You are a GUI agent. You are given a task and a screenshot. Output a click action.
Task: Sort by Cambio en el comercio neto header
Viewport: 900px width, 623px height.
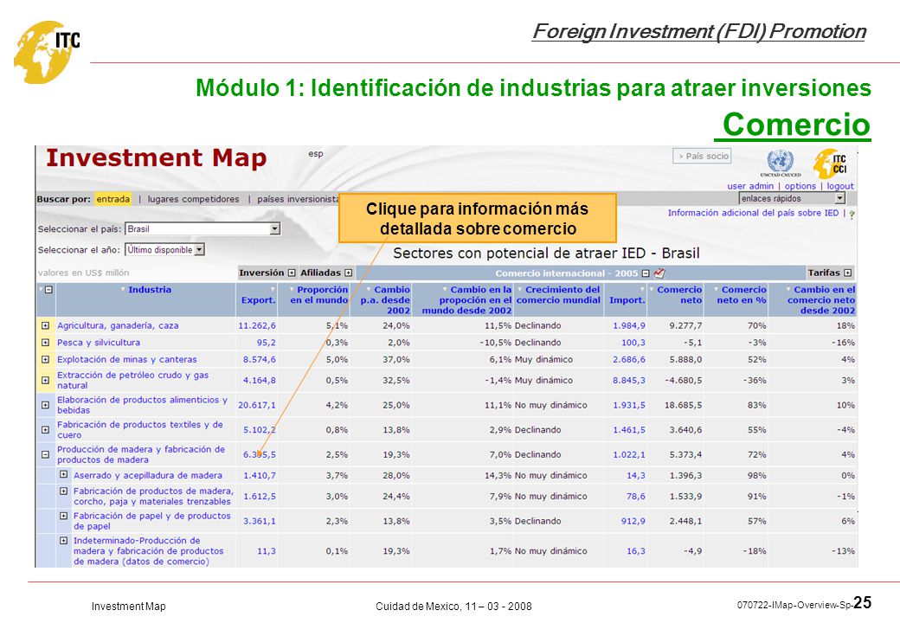[x=820, y=300]
